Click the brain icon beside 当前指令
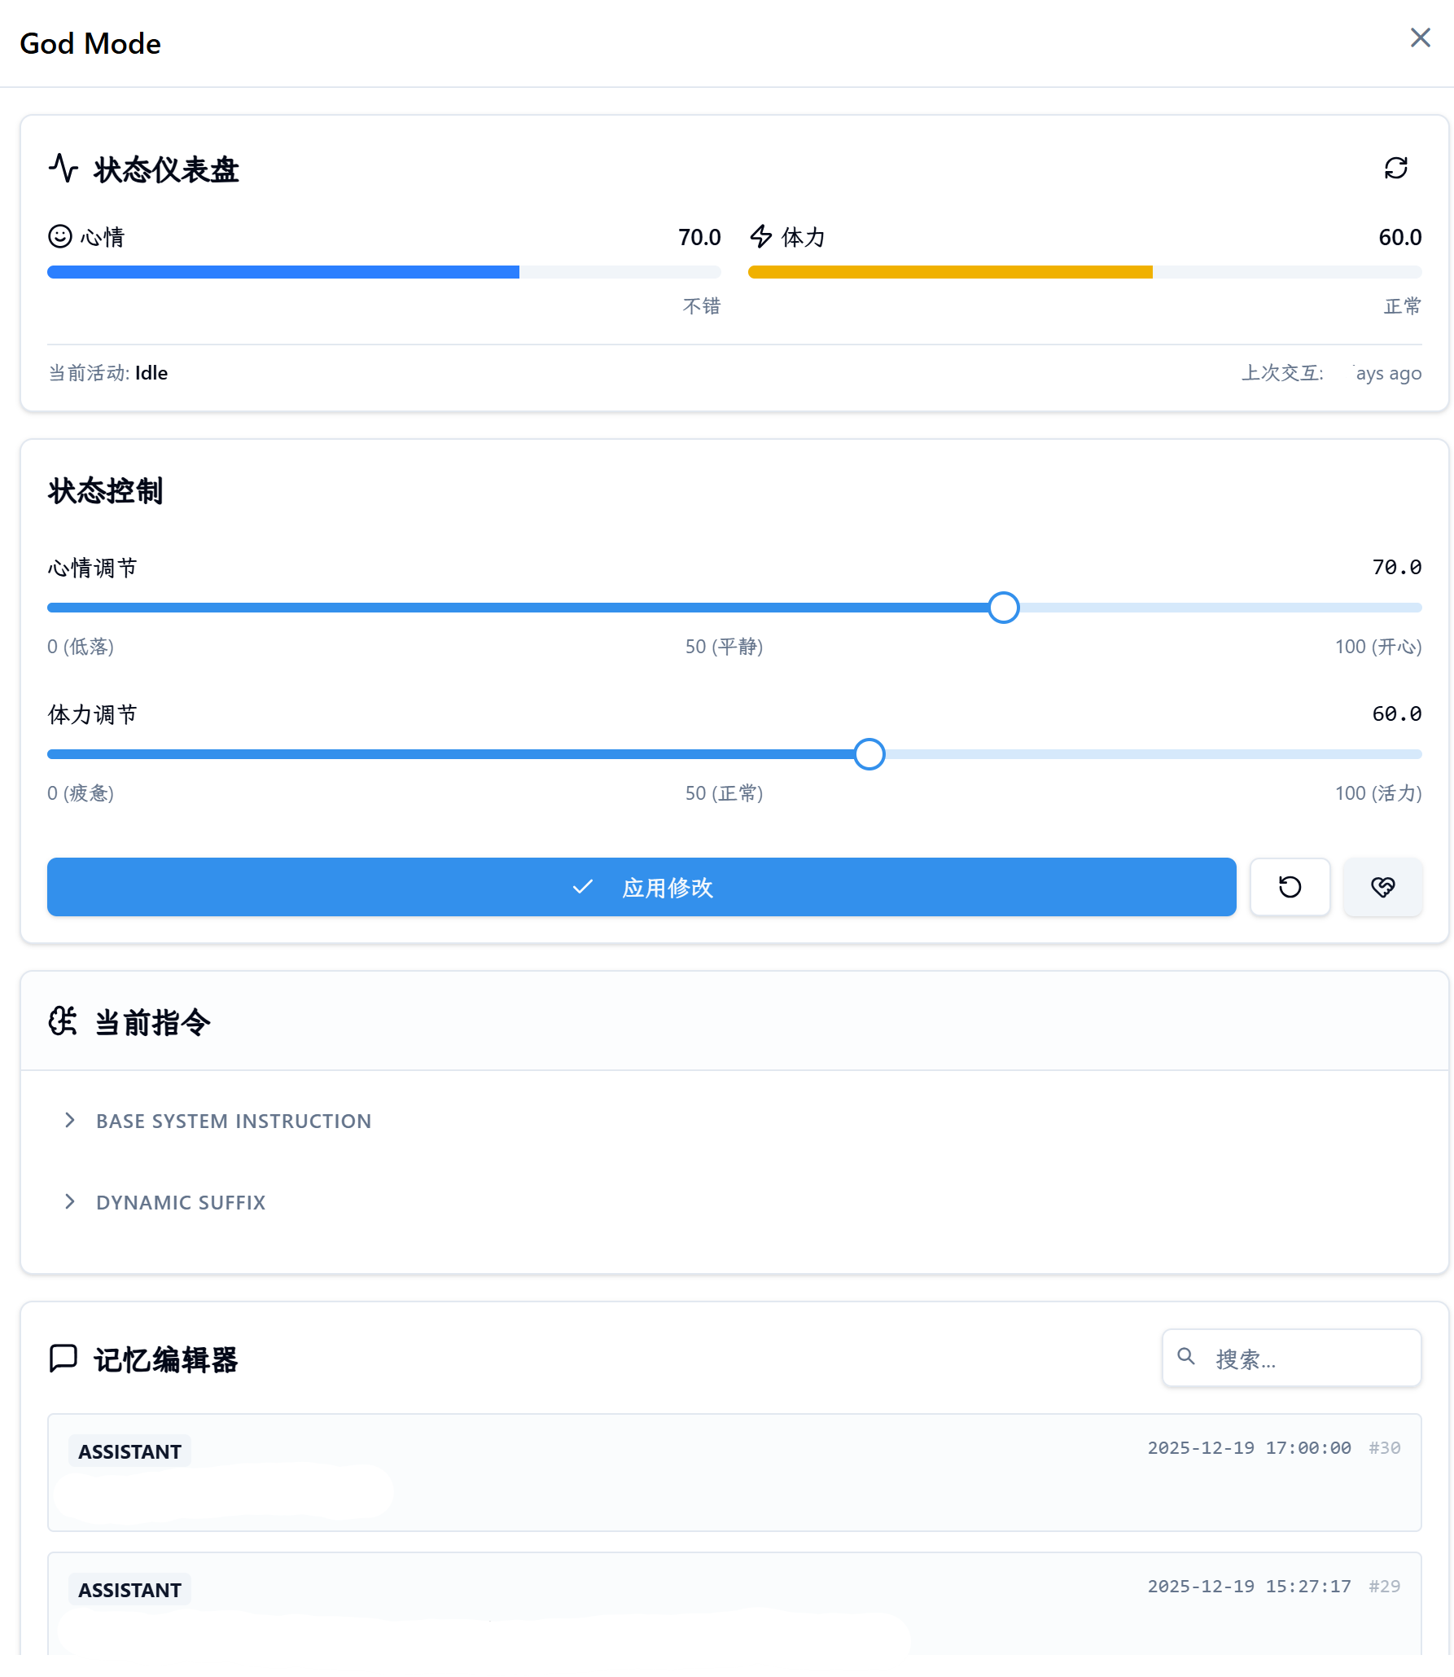 click(x=63, y=1021)
